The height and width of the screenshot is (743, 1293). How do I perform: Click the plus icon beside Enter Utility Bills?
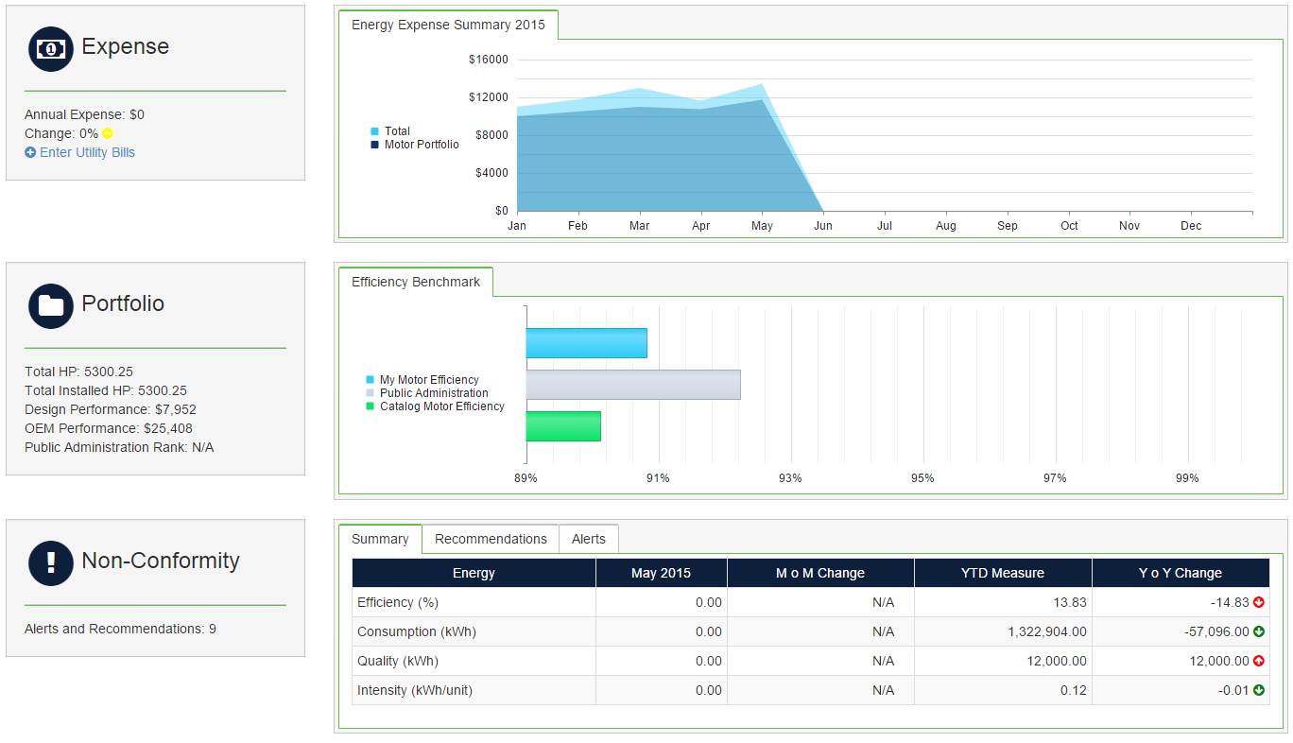click(x=30, y=153)
